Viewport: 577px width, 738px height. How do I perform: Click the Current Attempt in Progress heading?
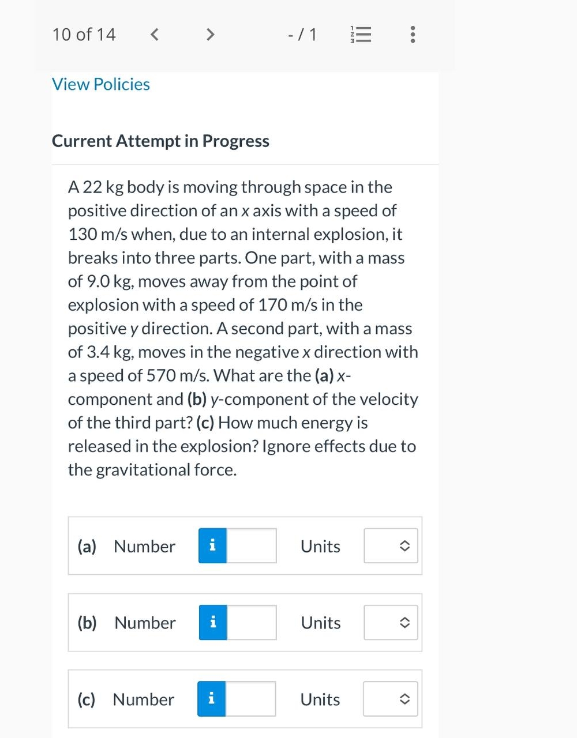(x=160, y=141)
